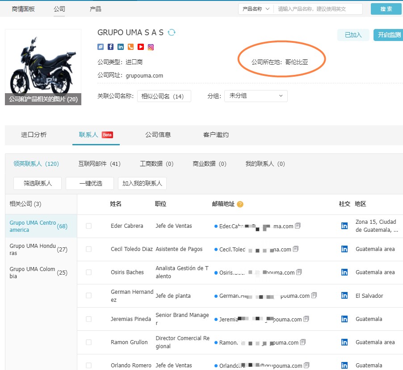The width and height of the screenshot is (403, 370).
Task: Copy Osiris Baches' email address
Action: click(x=299, y=272)
